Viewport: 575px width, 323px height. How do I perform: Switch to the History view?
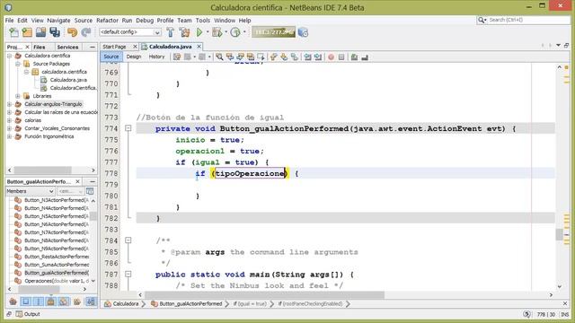click(x=156, y=57)
